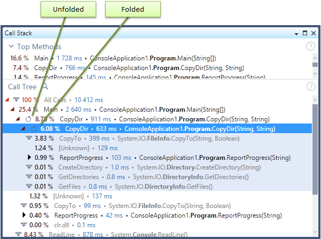Select 1.4 % ReportProgress in Top Methods
This screenshot has height=239, width=321.
point(157,76)
